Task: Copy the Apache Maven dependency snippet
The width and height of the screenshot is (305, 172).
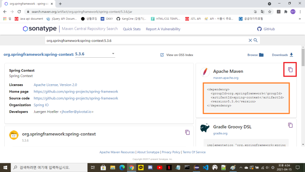Action: point(290,70)
